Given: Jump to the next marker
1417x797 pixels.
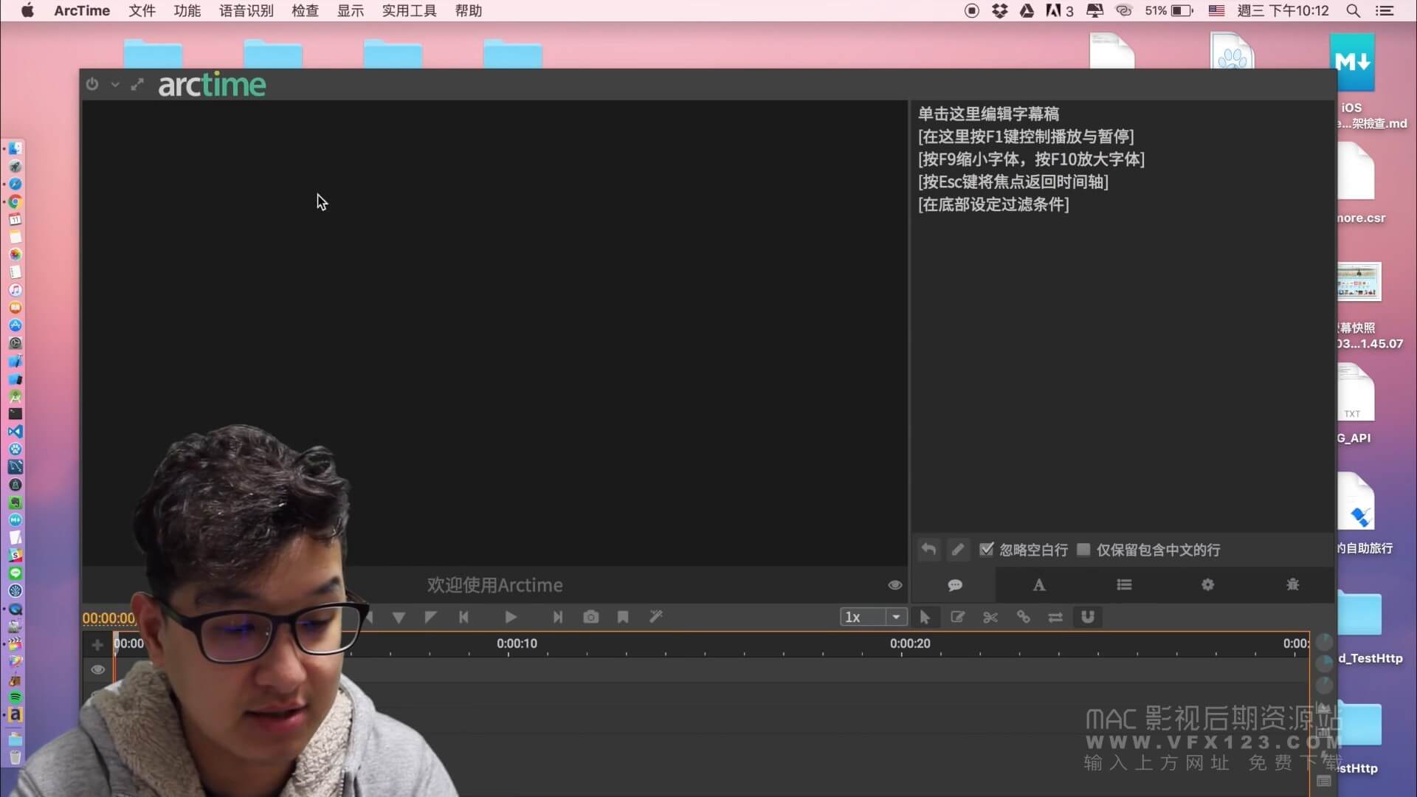Looking at the screenshot, I should pos(558,617).
